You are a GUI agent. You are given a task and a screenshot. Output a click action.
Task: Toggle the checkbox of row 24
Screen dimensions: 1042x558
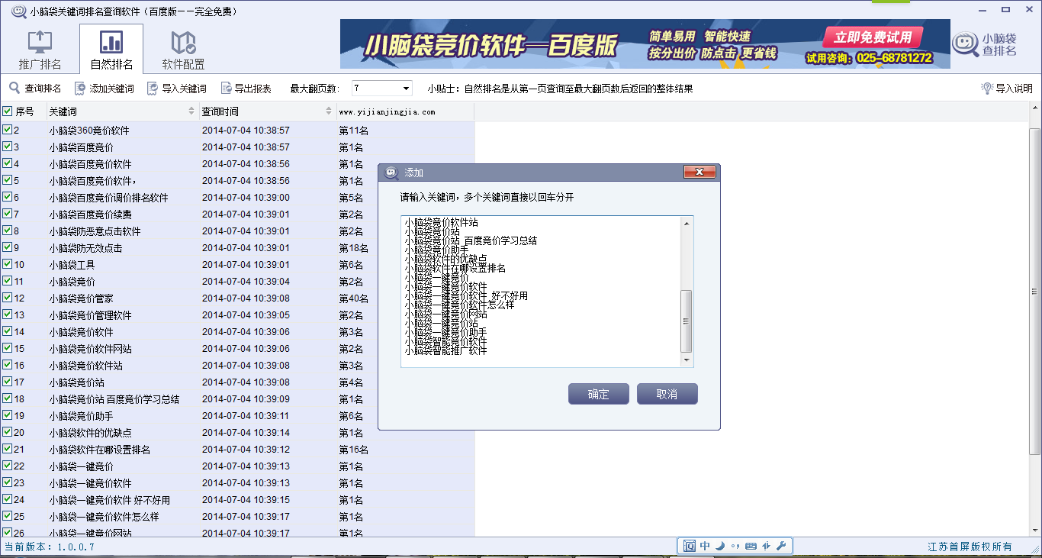point(8,499)
